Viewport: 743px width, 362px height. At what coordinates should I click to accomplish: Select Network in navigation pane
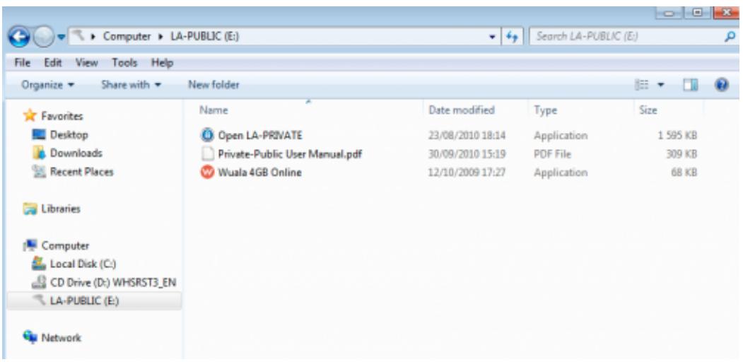tap(61, 338)
